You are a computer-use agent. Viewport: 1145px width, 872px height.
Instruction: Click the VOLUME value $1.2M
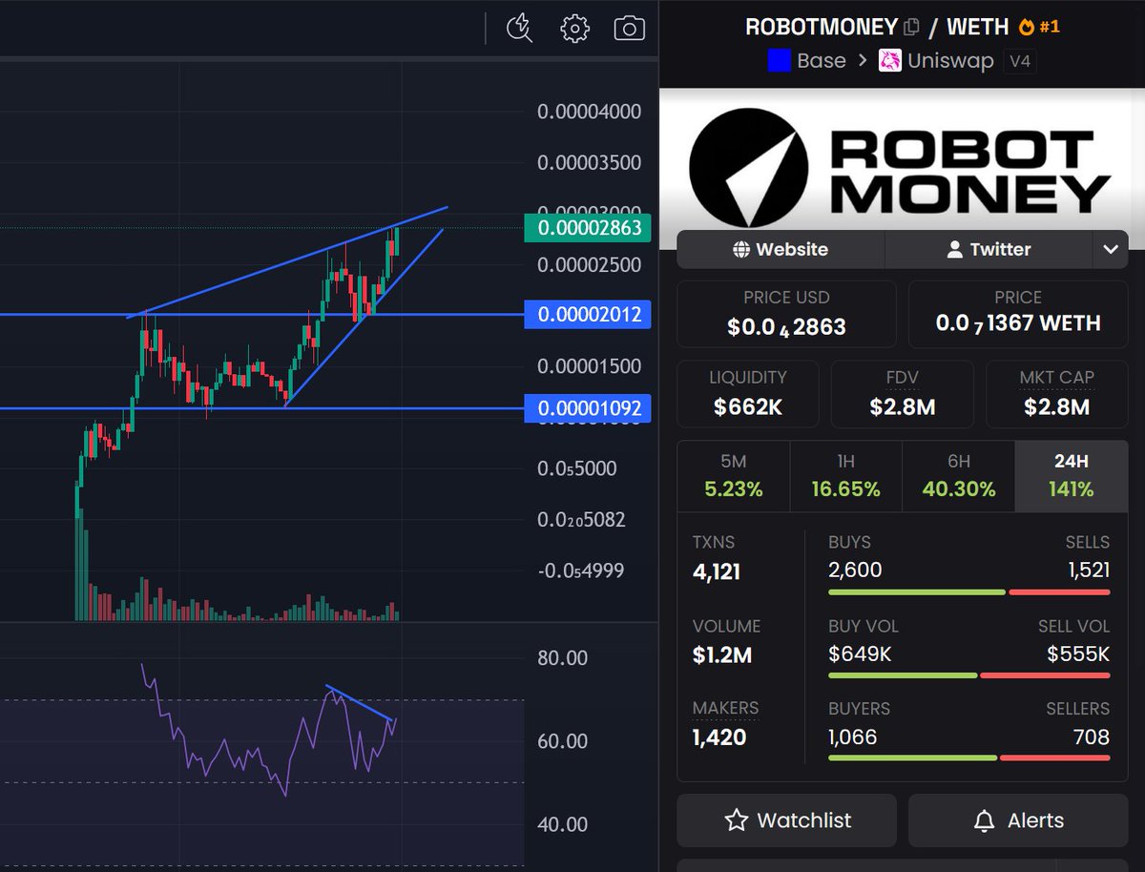point(722,655)
